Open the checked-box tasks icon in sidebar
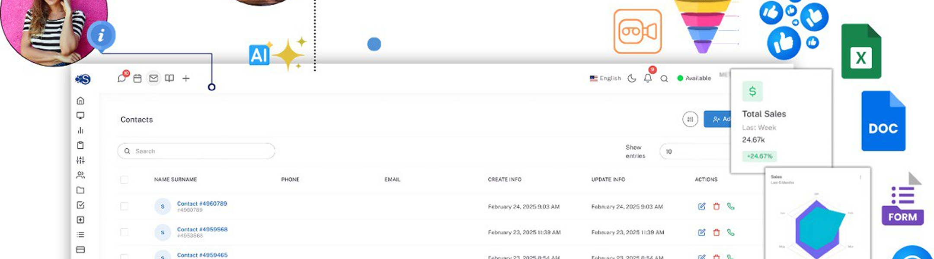The width and height of the screenshot is (934, 259). click(80, 205)
